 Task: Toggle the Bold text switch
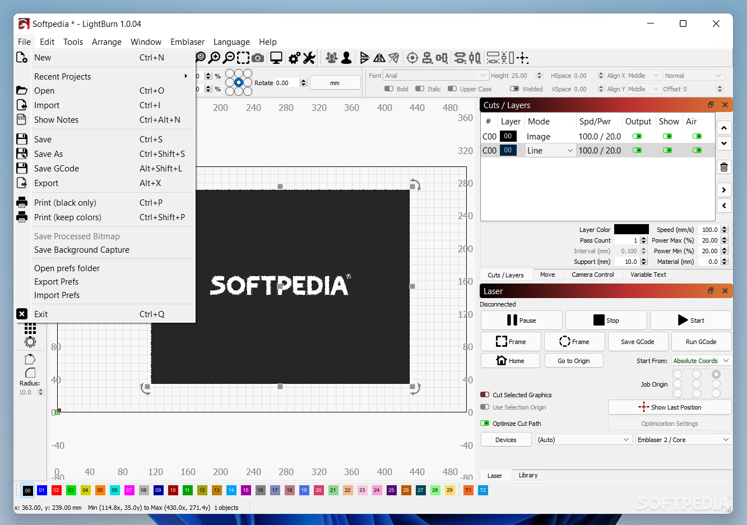click(x=389, y=89)
